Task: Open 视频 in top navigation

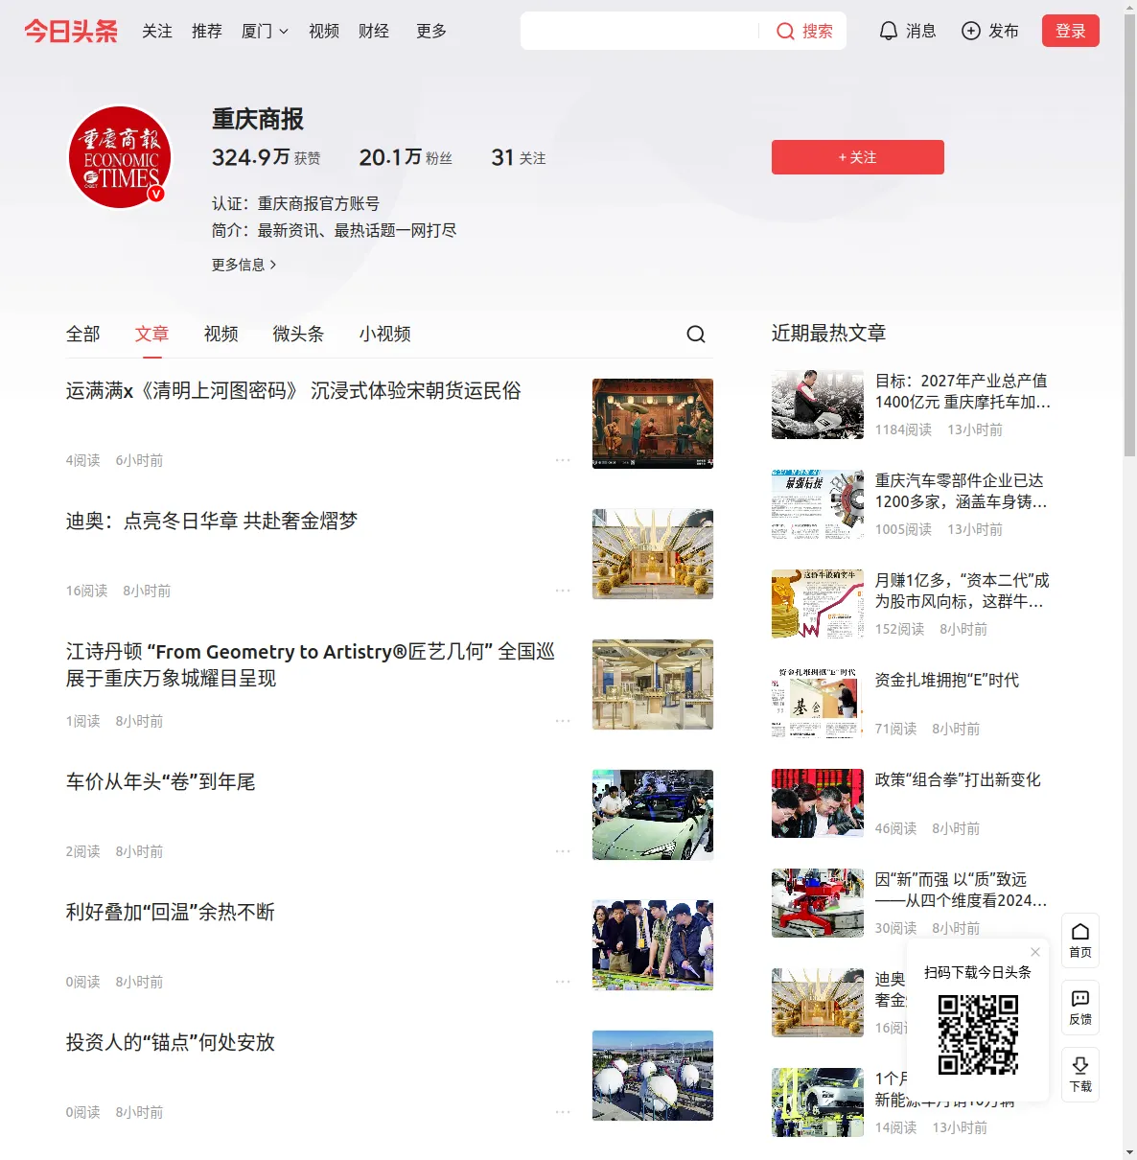Action: (x=324, y=31)
